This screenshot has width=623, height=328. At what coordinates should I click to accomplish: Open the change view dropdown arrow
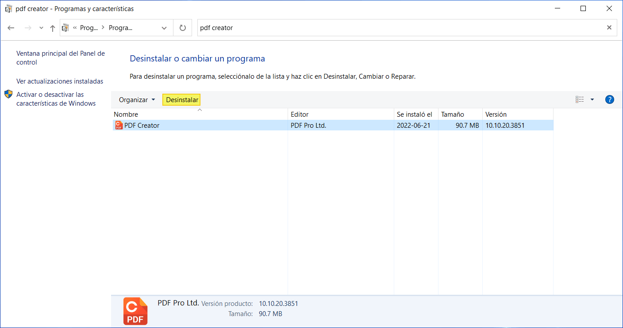[x=592, y=99]
